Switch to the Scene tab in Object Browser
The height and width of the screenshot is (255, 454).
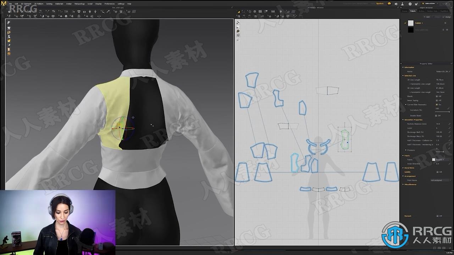tap(405, 11)
